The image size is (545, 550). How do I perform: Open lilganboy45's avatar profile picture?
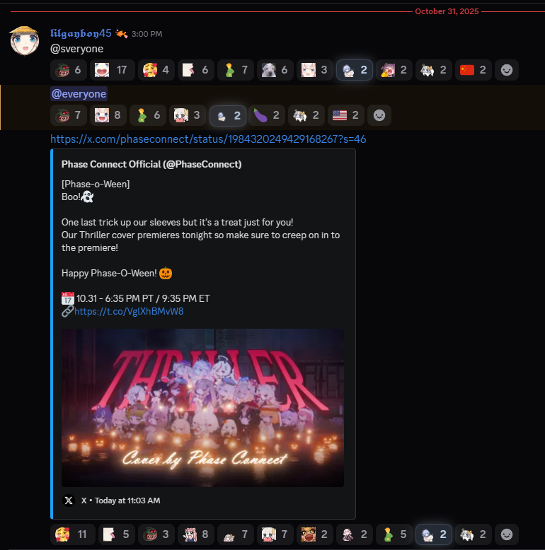pyautogui.click(x=24, y=41)
